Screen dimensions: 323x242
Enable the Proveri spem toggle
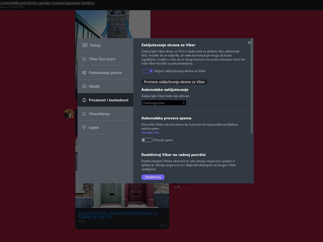coord(147,140)
